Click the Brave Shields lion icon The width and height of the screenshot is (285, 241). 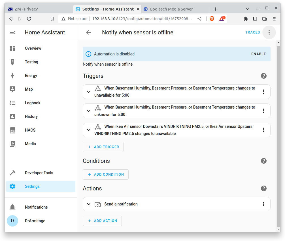212,19
